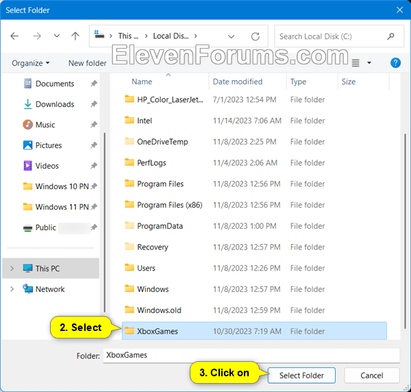Open Downloads in the navigation pane
The height and width of the screenshot is (392, 411).
pyautogui.click(x=55, y=104)
